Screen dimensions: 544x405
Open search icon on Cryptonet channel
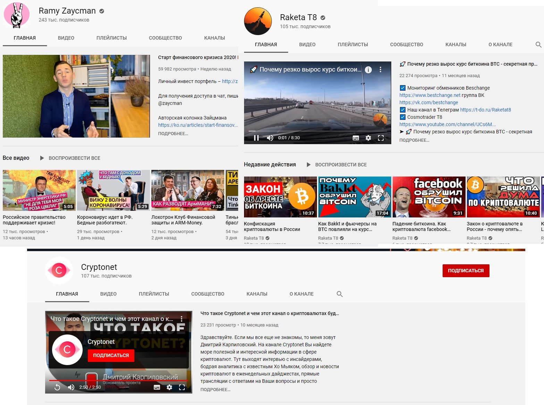[x=340, y=294]
